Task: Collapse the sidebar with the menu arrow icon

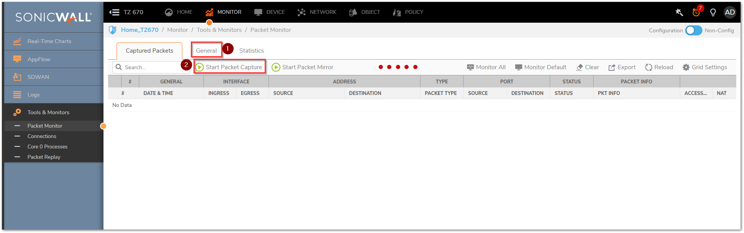Action: point(114,12)
